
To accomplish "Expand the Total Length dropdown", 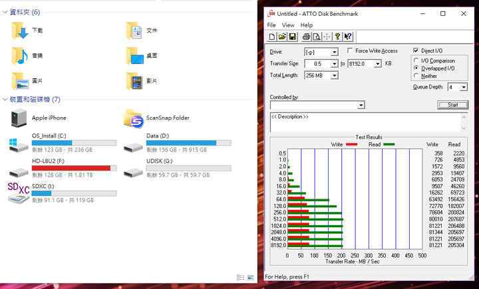I will pos(334,75).
